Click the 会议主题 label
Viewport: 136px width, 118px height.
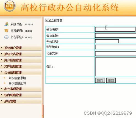click(53, 35)
